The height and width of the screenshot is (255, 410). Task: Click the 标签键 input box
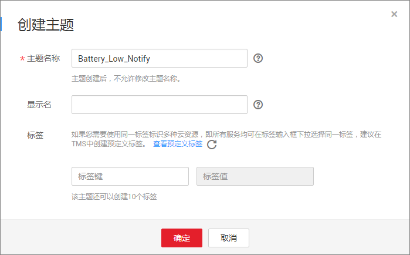[130, 176]
